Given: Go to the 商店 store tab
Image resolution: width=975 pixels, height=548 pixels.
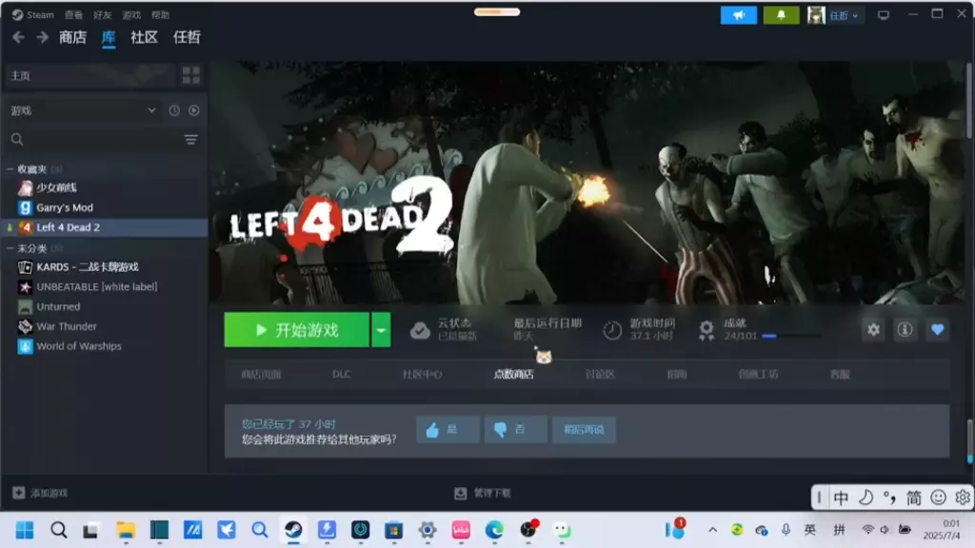Looking at the screenshot, I should pos(72,37).
